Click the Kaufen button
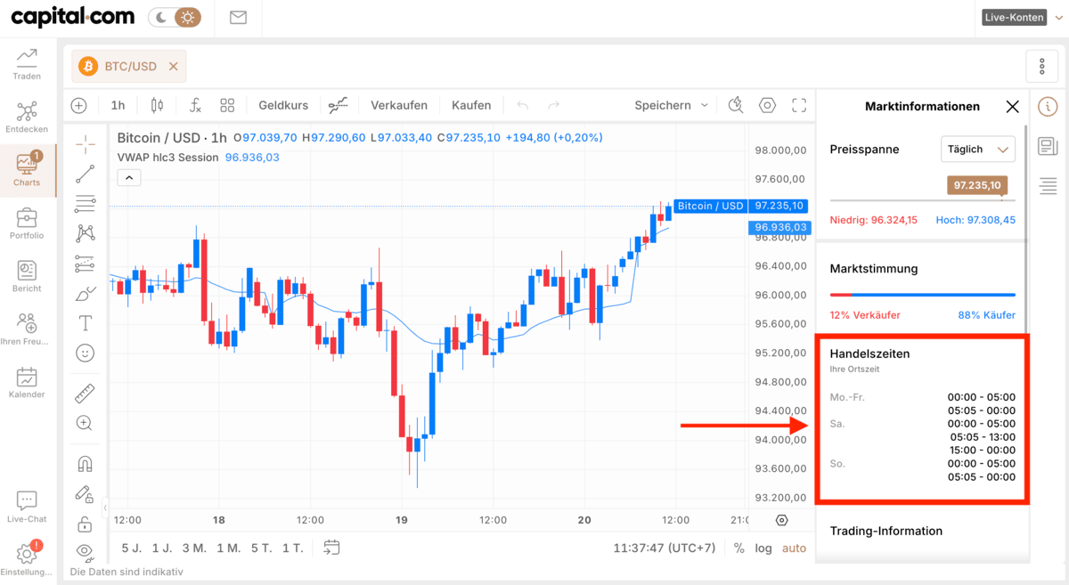 (x=471, y=105)
